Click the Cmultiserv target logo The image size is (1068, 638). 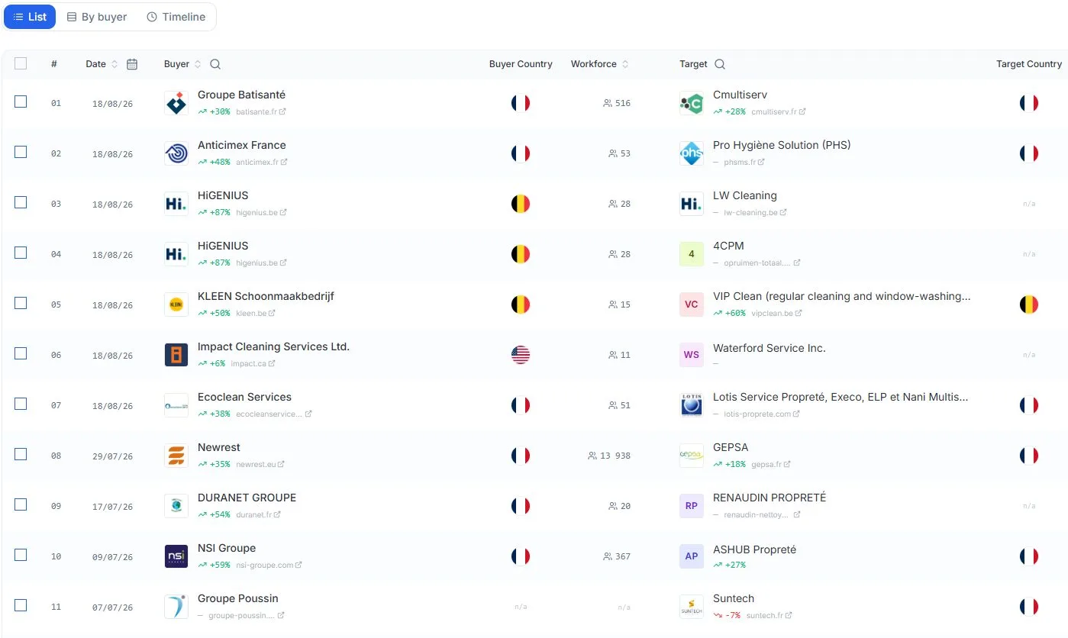(692, 103)
